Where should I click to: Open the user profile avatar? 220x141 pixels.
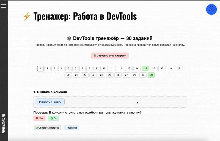(x=211, y=9)
